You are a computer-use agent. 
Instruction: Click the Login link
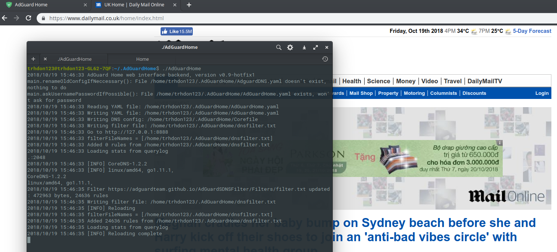coord(542,93)
